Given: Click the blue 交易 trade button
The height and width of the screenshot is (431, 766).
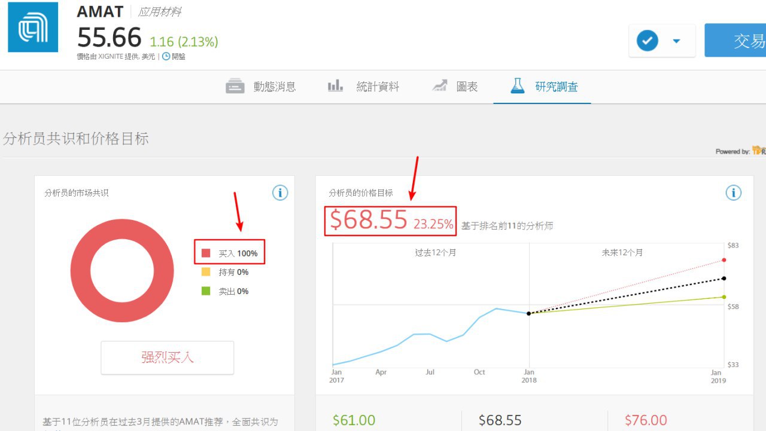Looking at the screenshot, I should 735,41.
